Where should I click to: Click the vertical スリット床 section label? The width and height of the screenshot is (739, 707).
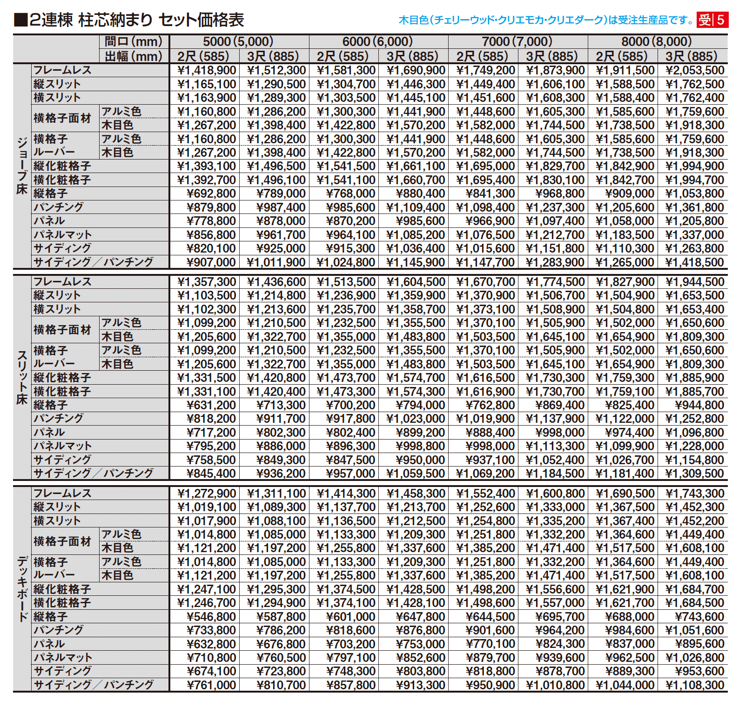point(22,377)
